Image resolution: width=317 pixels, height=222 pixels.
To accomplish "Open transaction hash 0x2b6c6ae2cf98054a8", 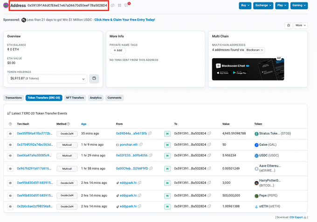I will point(35,206).
